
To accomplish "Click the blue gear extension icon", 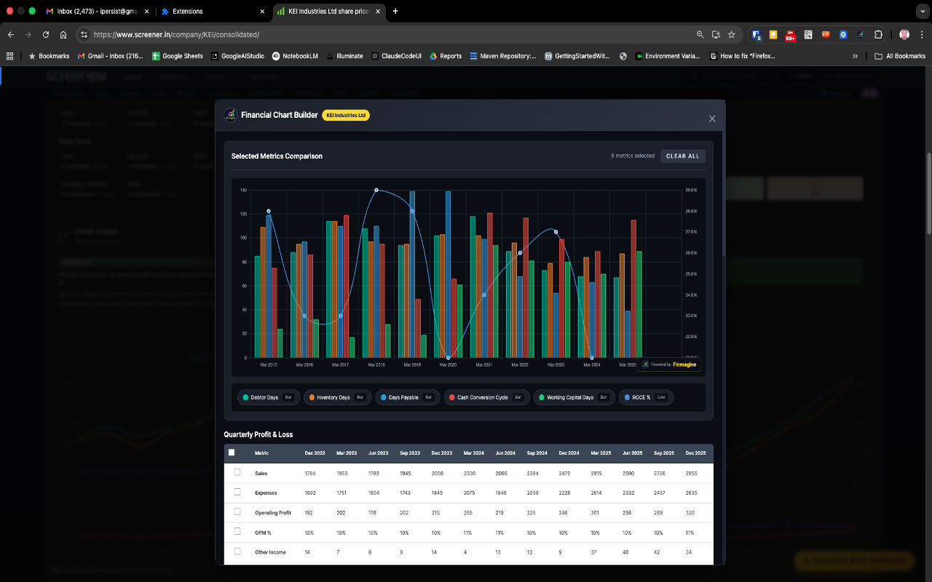I will point(843,34).
